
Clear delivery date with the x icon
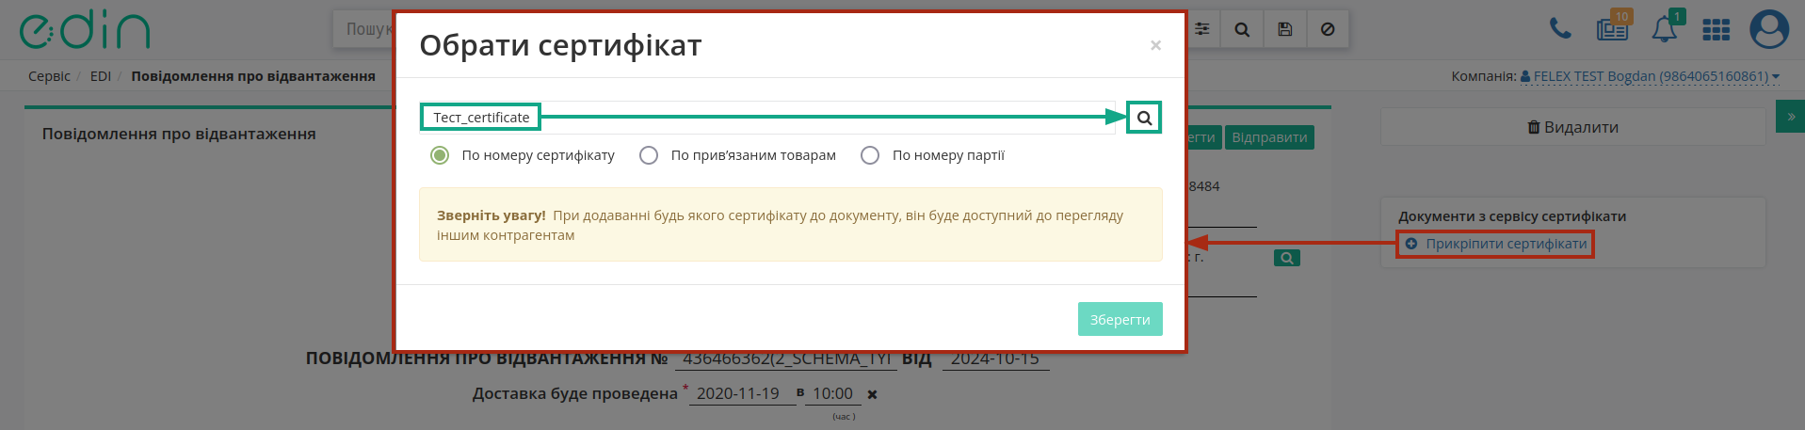(x=872, y=394)
